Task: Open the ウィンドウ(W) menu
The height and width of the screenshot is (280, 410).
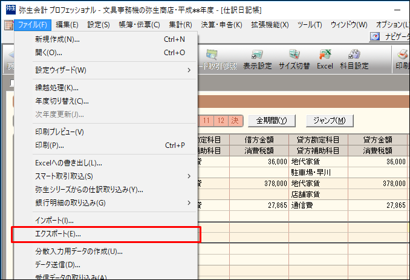Action: coord(349,25)
